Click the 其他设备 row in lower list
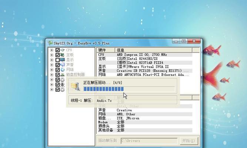 (x=144, y=130)
